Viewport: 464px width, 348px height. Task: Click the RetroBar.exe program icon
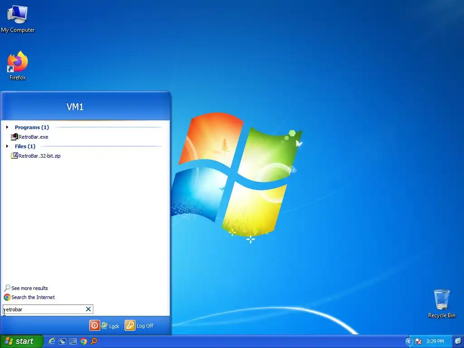coord(14,137)
